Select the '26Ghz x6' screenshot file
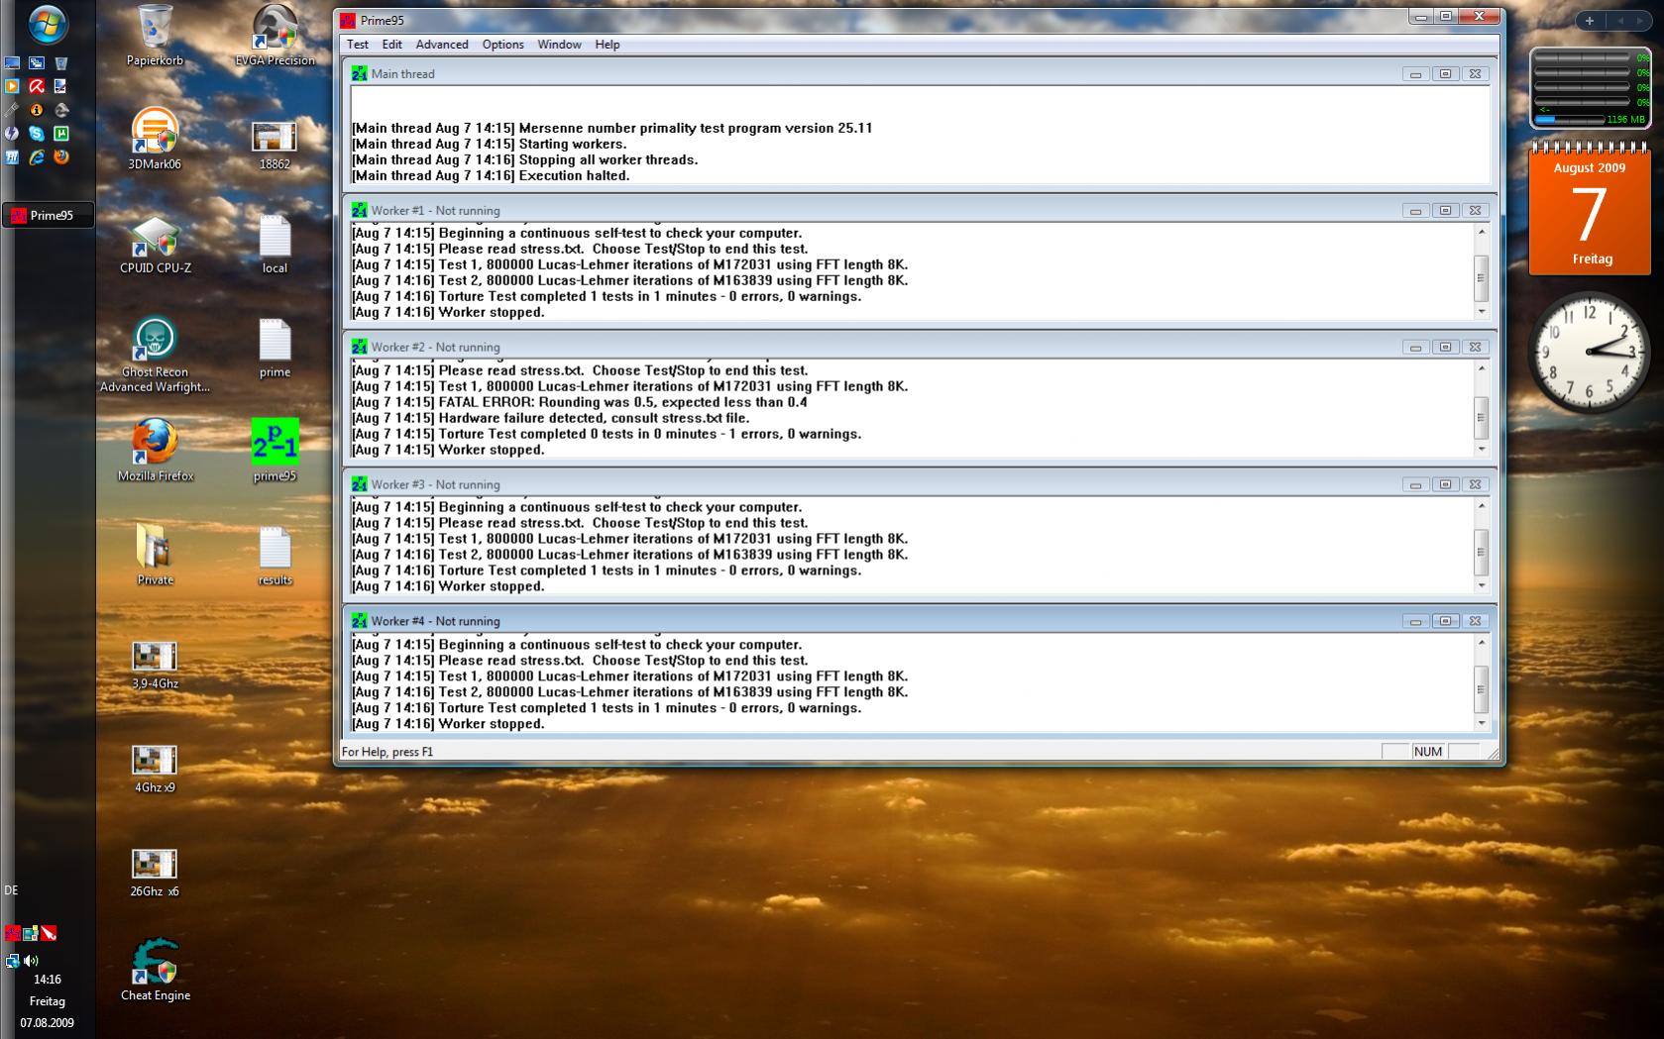Viewport: 1664px width, 1039px height. [x=155, y=872]
